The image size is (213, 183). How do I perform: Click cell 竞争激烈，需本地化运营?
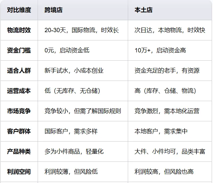coord(170,111)
